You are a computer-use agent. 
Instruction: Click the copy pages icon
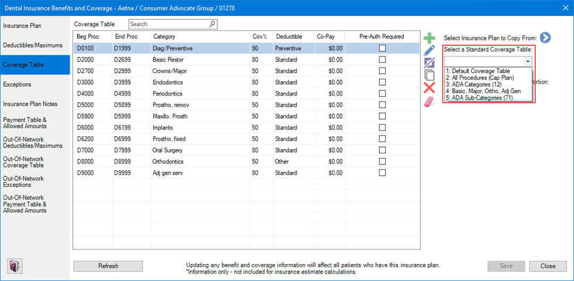click(429, 76)
